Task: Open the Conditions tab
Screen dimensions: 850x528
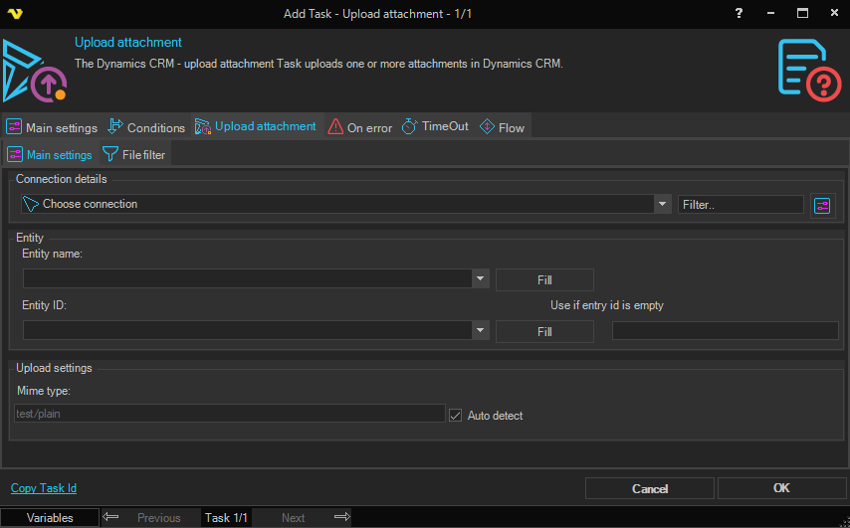Action: pyautogui.click(x=146, y=127)
